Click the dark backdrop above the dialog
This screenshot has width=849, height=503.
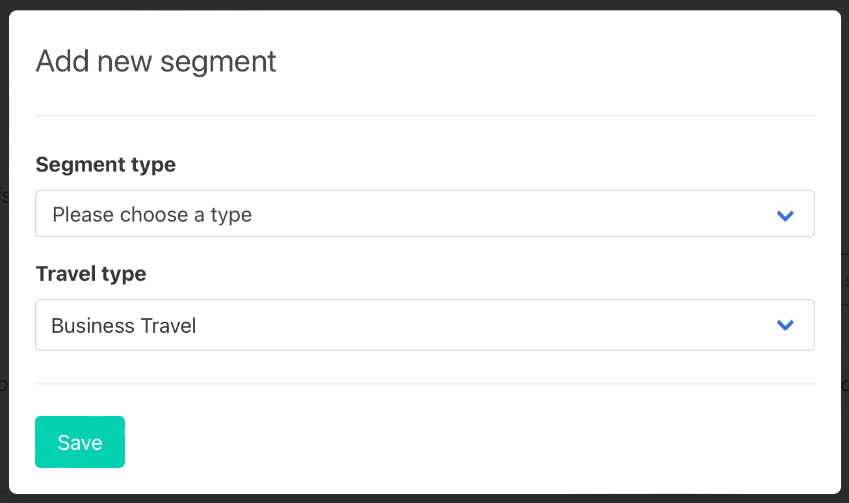tap(424, 5)
